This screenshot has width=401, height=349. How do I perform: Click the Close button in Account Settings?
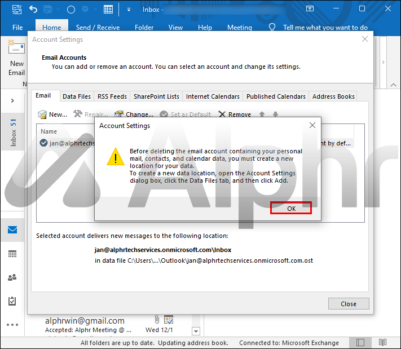point(349,304)
